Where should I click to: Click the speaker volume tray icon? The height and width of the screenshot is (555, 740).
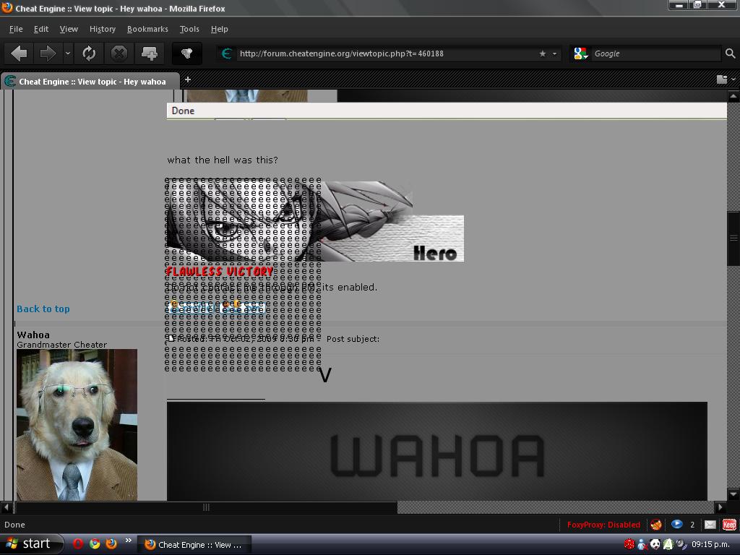[681, 544]
